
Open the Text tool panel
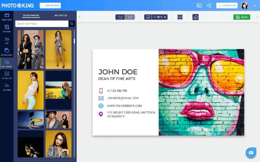click(7, 40)
